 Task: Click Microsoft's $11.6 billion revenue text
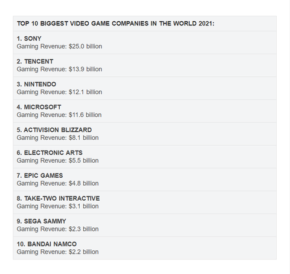[x=59, y=115]
